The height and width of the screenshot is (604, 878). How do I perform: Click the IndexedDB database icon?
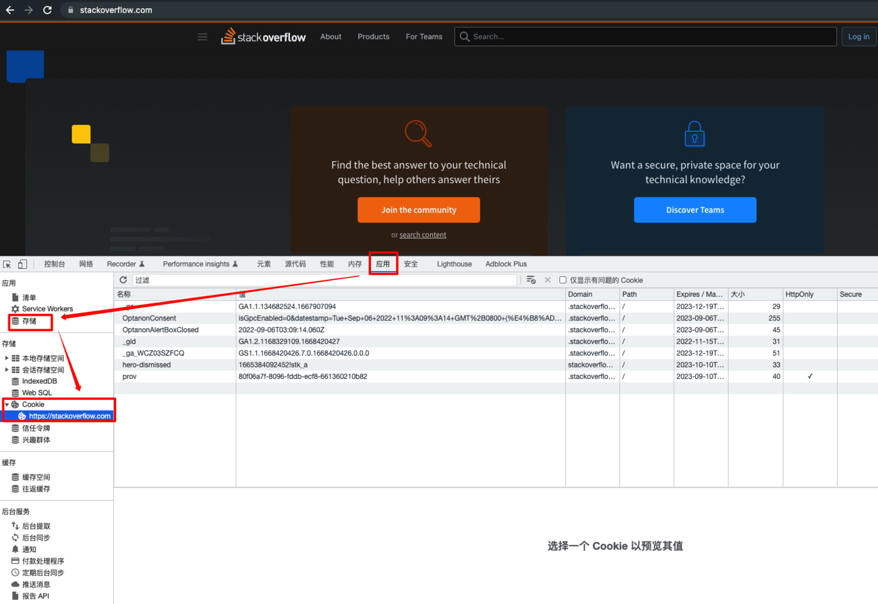pyautogui.click(x=15, y=381)
